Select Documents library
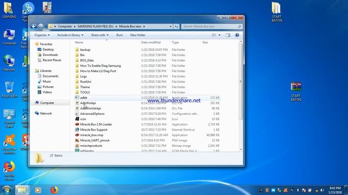Image resolution: width=348 pixels, height=195 pixels. tap(51, 76)
